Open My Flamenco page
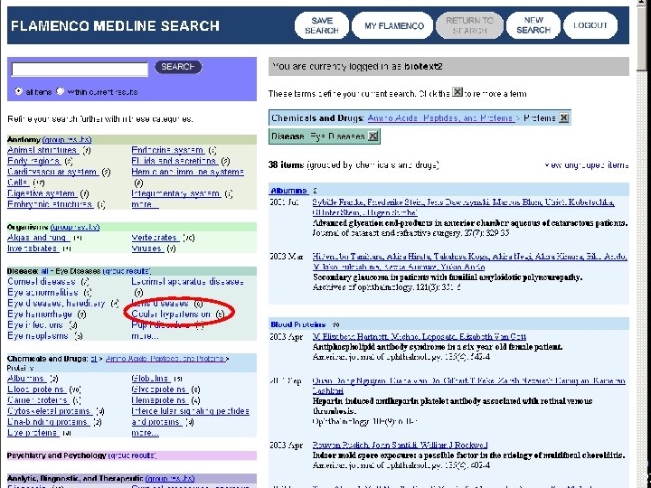The width and height of the screenshot is (651, 488). [393, 25]
